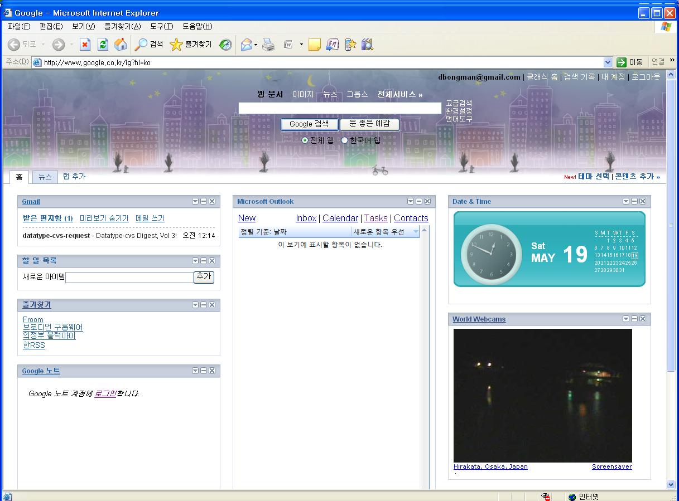Focus the 새로운 아이템 input field

(129, 277)
